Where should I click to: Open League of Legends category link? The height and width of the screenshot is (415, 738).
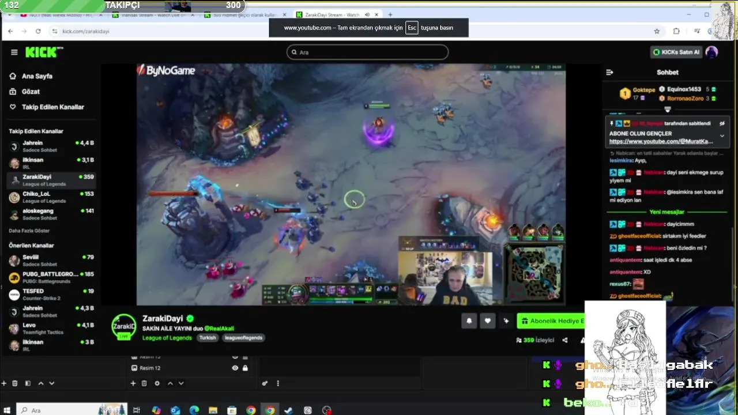pyautogui.click(x=167, y=338)
